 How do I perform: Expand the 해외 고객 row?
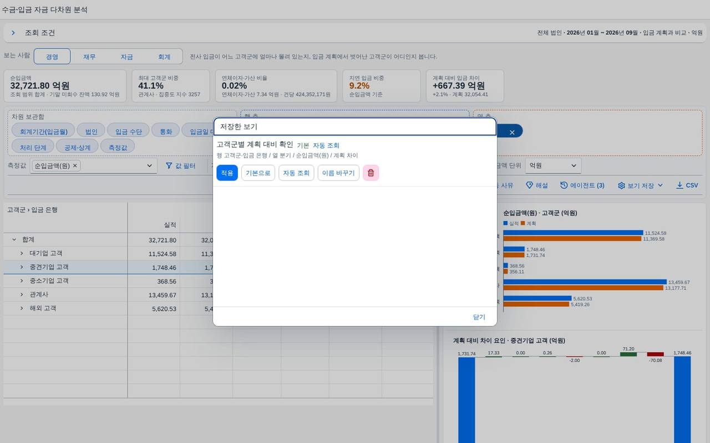22,308
